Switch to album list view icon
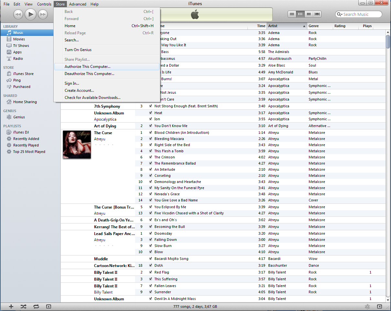Viewport: 391px width, 311px height. (x=301, y=14)
